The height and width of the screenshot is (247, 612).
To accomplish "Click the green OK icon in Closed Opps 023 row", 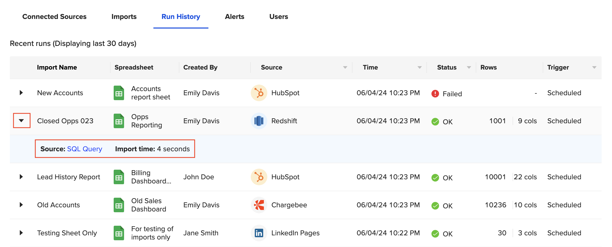I will pyautogui.click(x=435, y=121).
